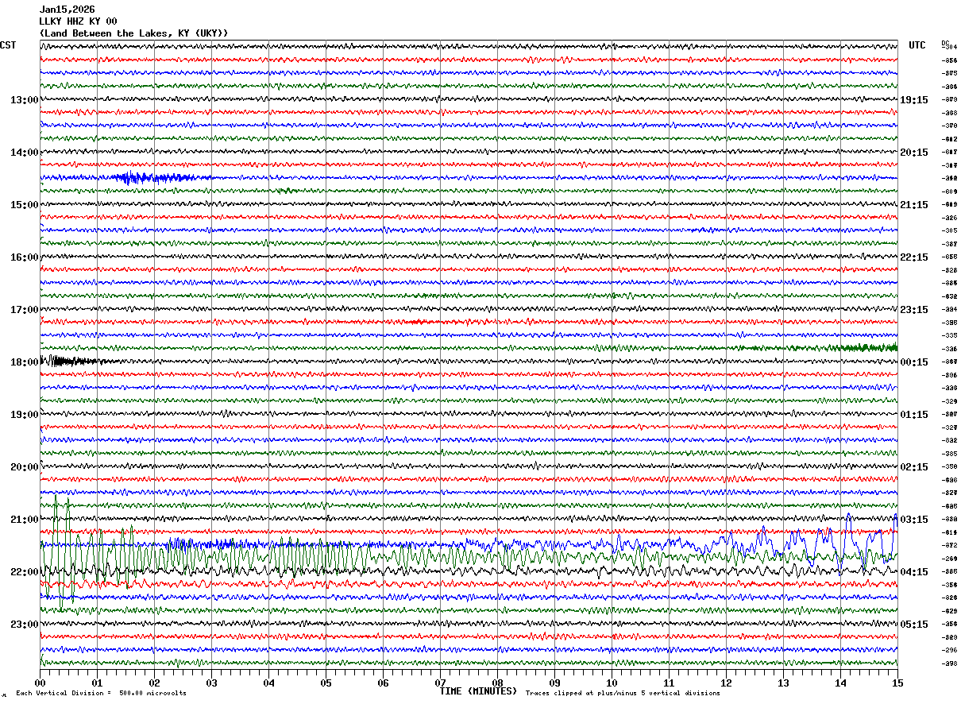Select the LLKY HHZ KY 00 station label
The image size is (961, 704).
78,21
